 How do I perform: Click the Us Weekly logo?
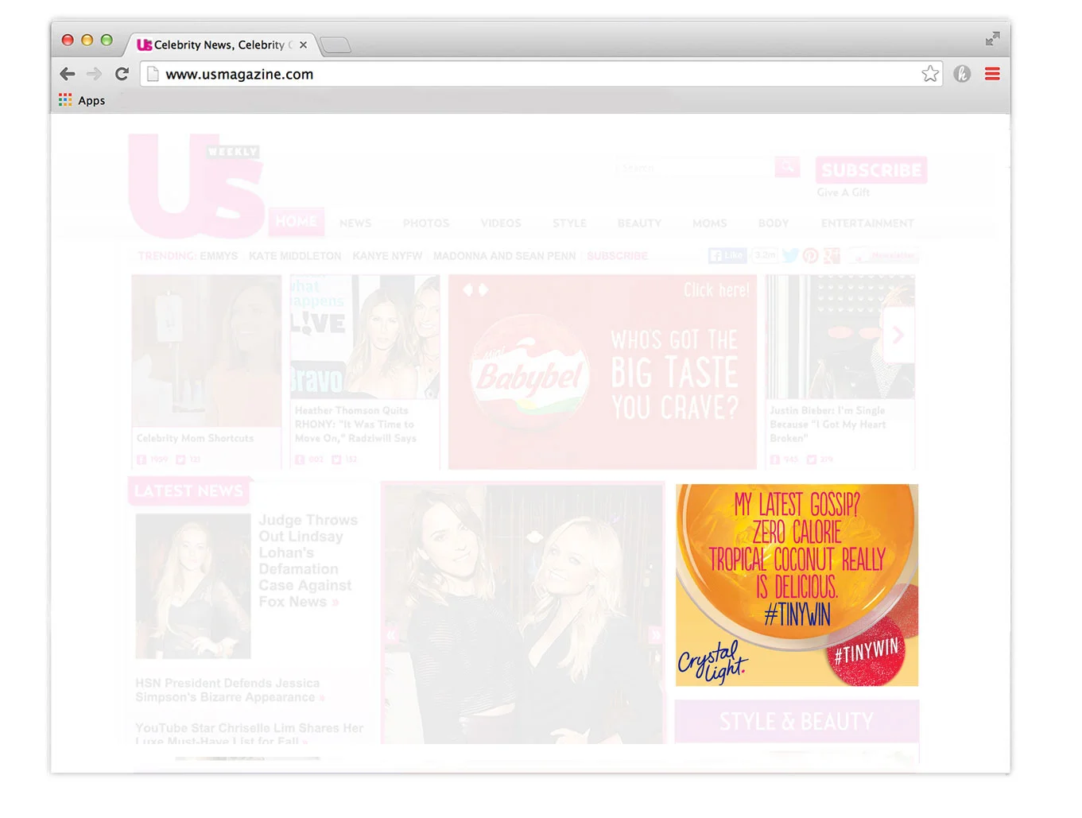coord(196,185)
